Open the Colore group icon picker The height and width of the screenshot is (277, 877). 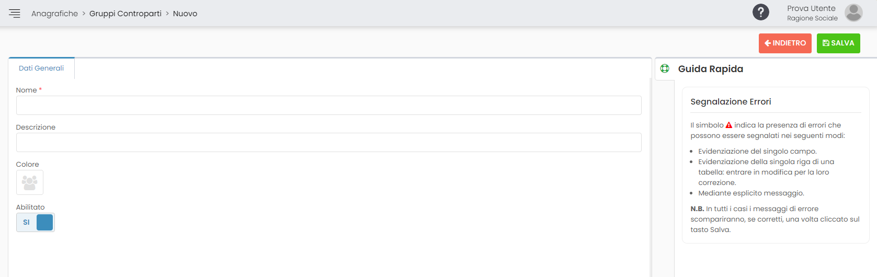tap(30, 182)
